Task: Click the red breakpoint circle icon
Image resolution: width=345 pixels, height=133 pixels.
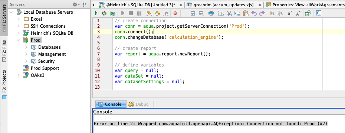Action: (175, 14)
